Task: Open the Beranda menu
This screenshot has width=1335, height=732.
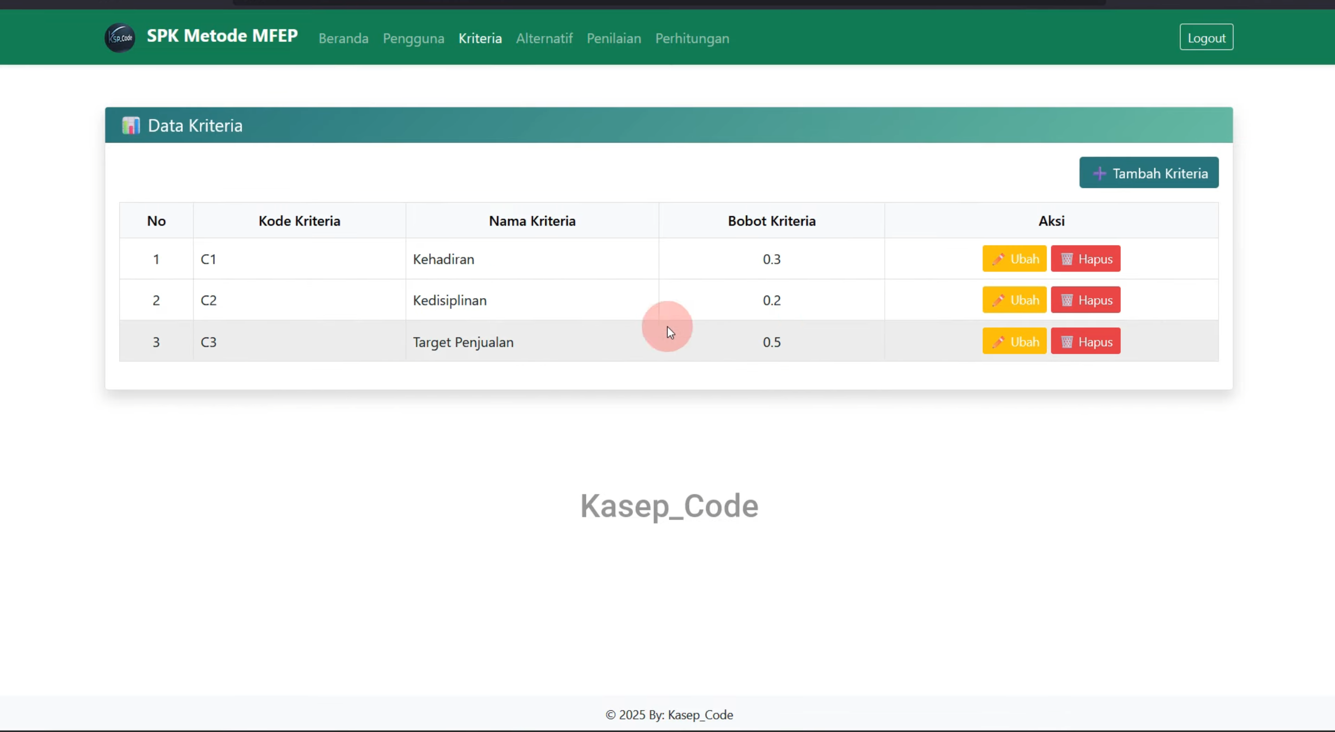Action: (x=344, y=38)
